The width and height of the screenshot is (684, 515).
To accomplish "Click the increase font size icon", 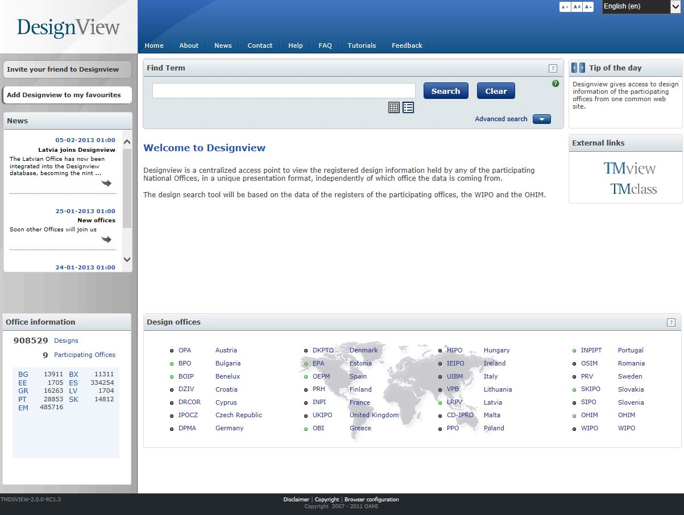I will pyautogui.click(x=588, y=7).
